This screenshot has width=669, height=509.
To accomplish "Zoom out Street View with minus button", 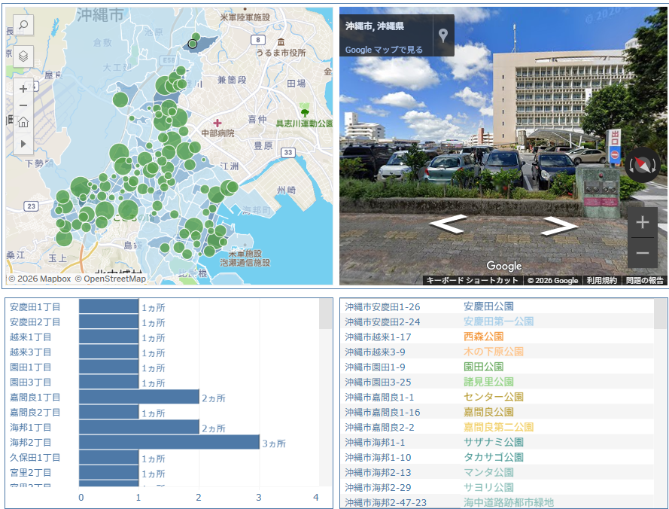I will click(642, 253).
